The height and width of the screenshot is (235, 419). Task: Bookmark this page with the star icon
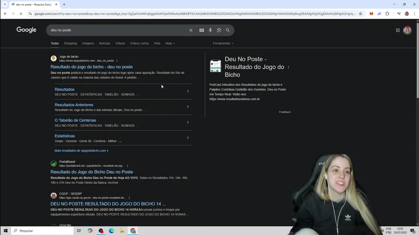coord(360,14)
